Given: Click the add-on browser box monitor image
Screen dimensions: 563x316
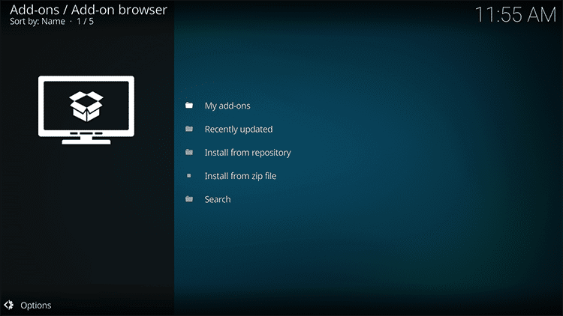Looking at the screenshot, I should coord(86,110).
